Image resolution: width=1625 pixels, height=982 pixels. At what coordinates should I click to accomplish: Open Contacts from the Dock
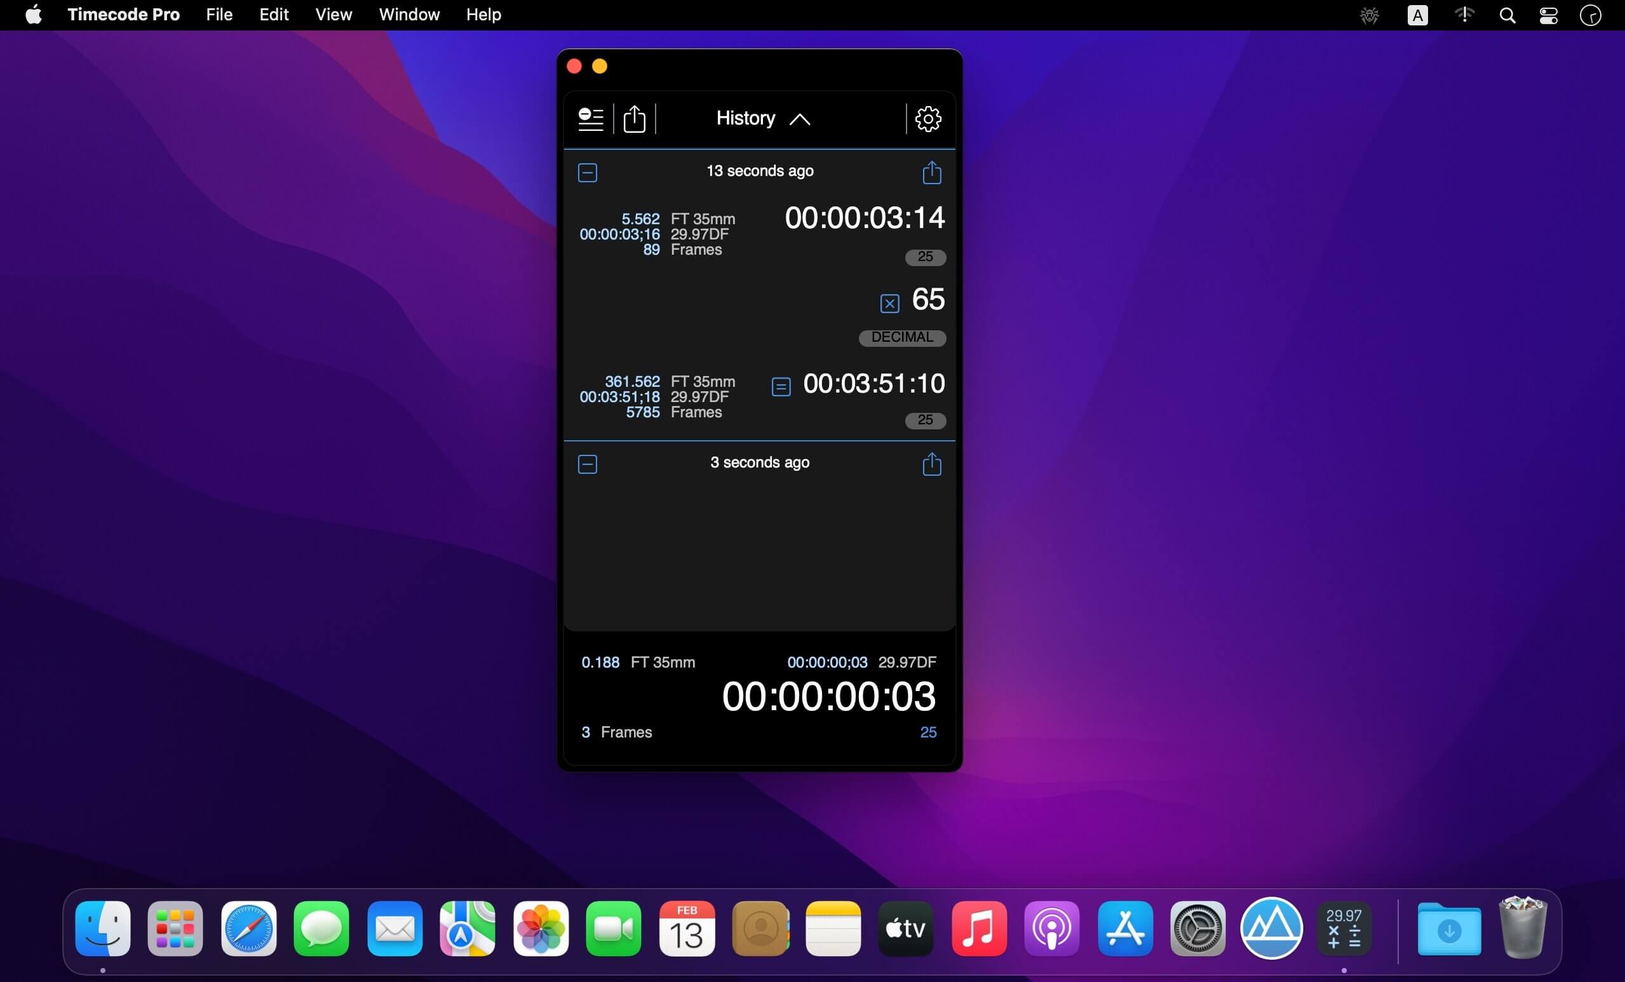tap(760, 928)
